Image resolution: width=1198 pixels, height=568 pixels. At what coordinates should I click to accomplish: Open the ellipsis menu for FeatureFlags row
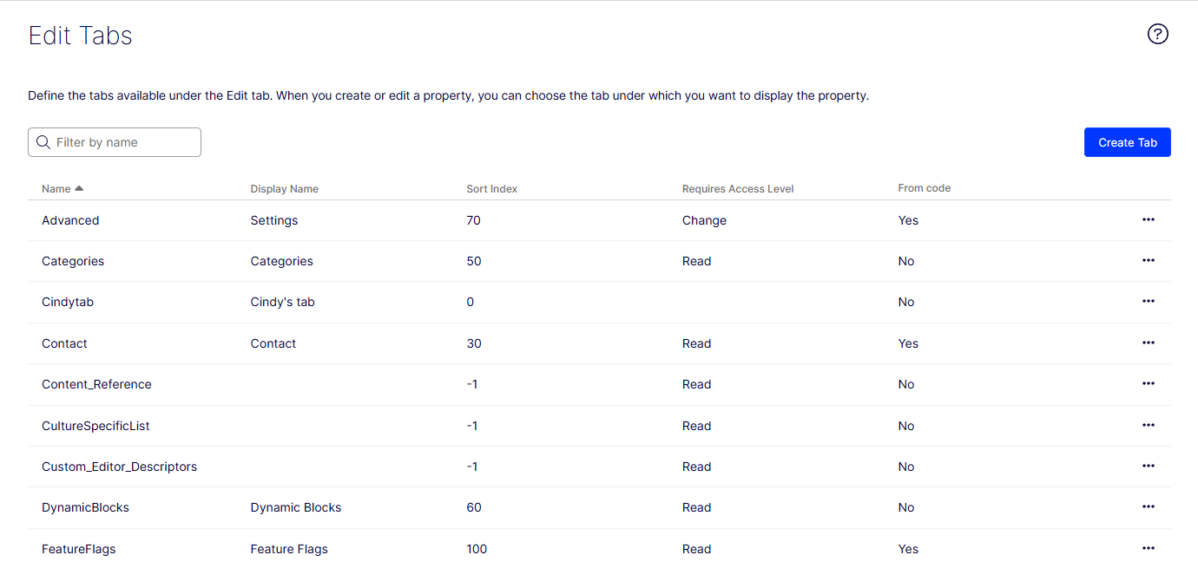coord(1148,548)
